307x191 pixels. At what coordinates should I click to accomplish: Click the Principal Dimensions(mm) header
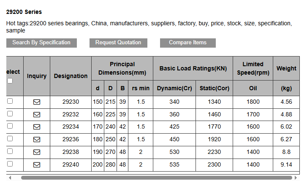(x=122, y=68)
